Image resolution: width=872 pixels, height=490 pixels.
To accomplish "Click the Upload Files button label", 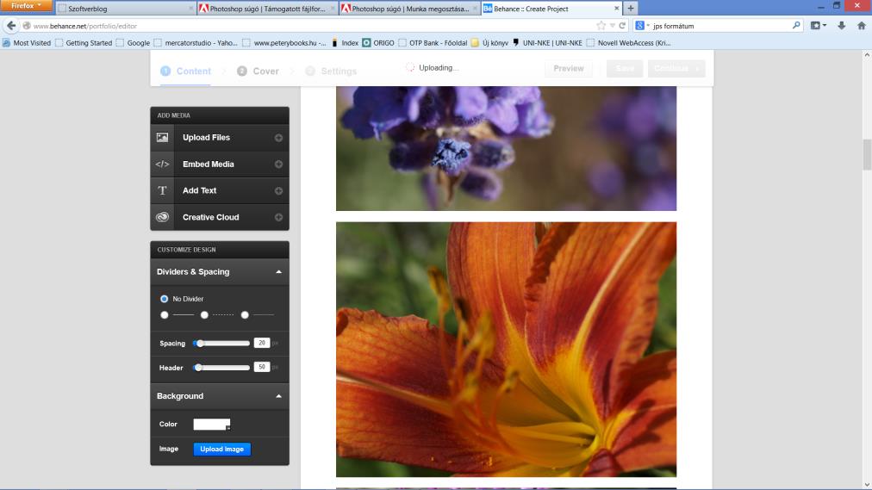I will coord(206,137).
